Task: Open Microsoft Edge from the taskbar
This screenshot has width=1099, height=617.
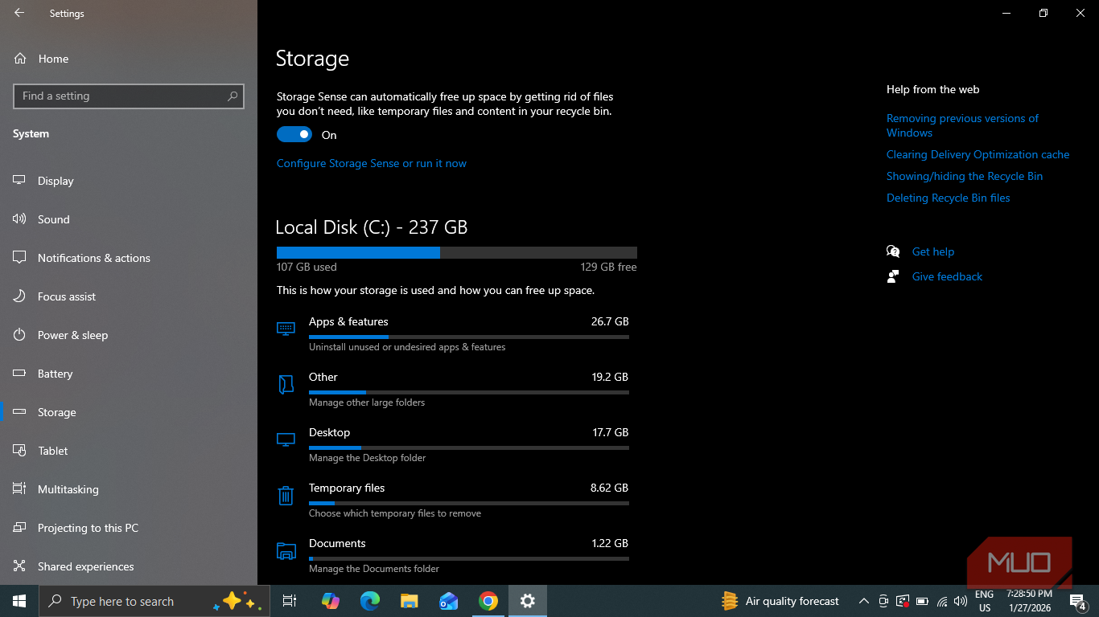Action: pos(369,601)
